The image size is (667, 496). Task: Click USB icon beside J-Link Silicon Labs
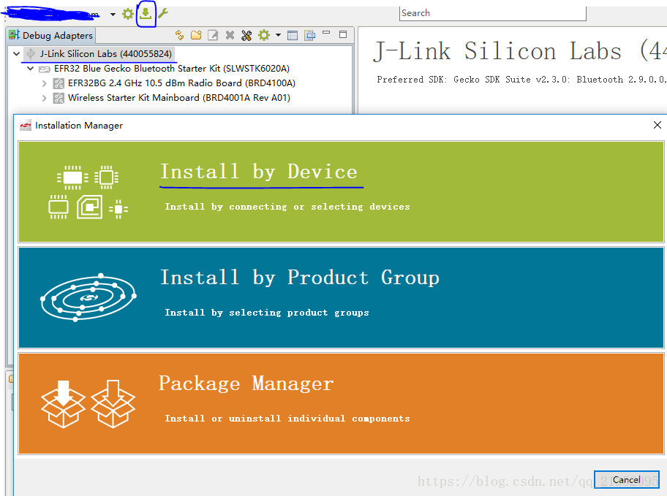pyautogui.click(x=31, y=54)
